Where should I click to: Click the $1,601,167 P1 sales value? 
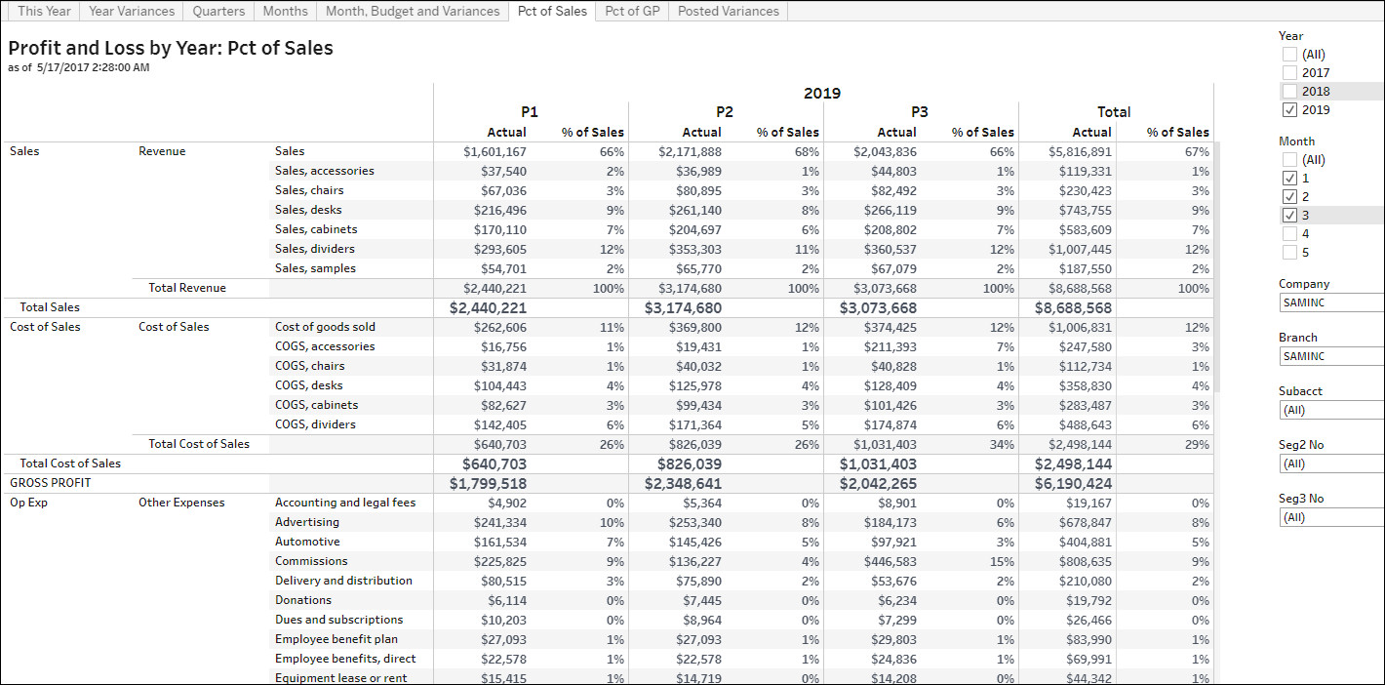tap(495, 151)
